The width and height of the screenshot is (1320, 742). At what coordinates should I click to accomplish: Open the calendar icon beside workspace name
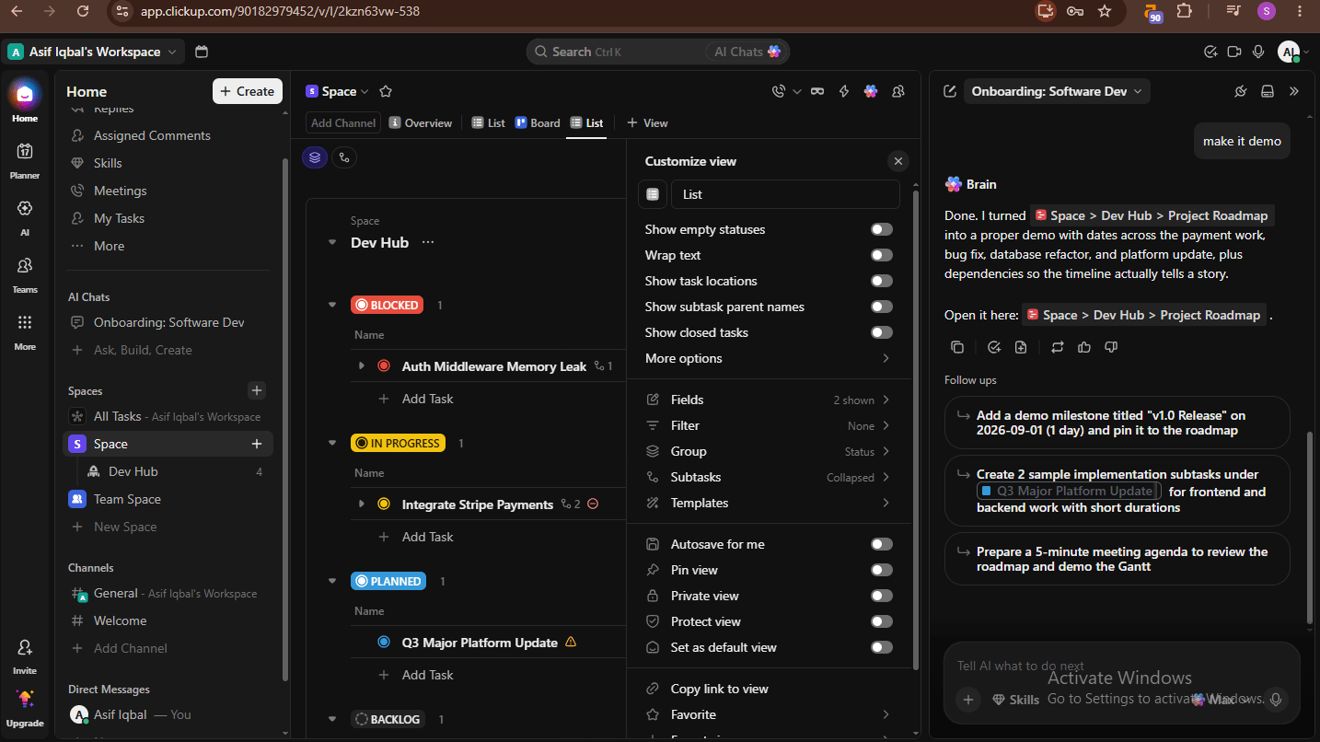tap(202, 52)
